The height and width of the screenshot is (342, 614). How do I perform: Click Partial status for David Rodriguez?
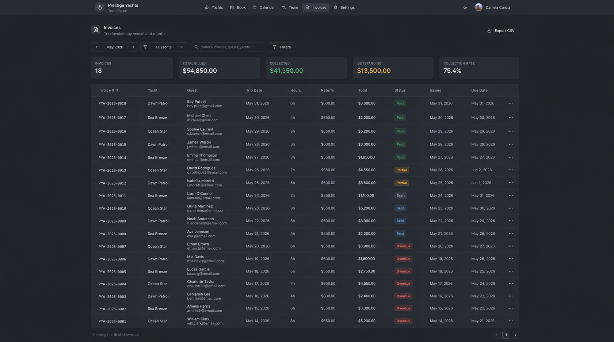pyautogui.click(x=401, y=170)
